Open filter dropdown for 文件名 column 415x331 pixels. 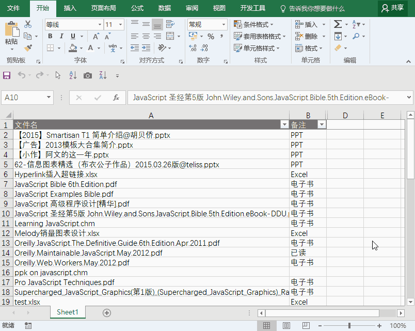click(x=284, y=124)
